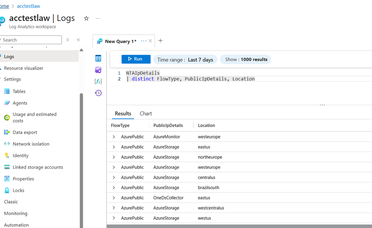Image resolution: width=372 pixels, height=228 pixels.
Task: Expand the AzureStorage eastus row
Action: tap(114, 147)
